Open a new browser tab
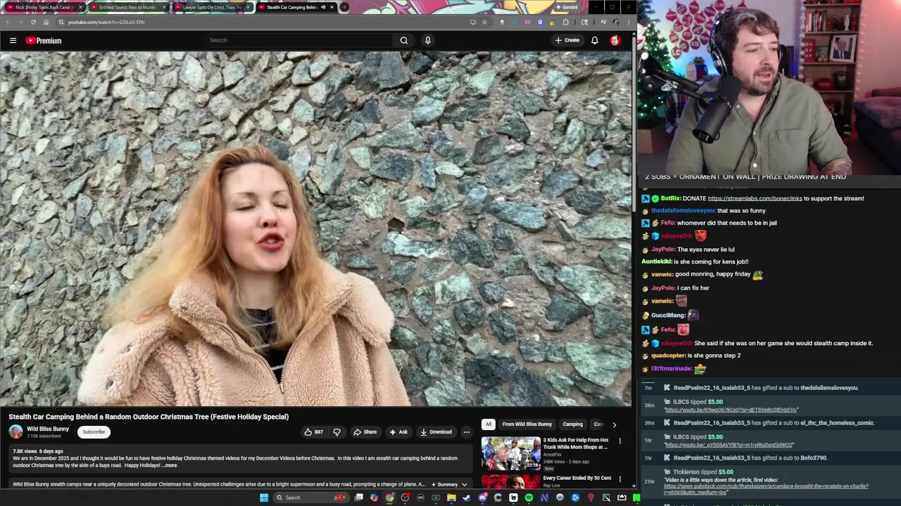Image resolution: width=901 pixels, height=506 pixels. [344, 7]
